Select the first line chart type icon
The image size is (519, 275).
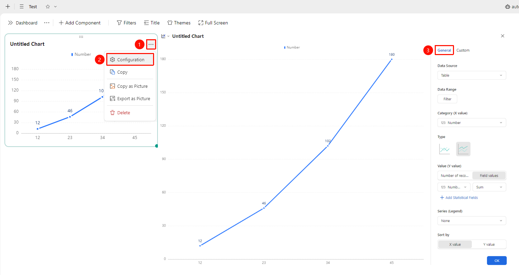444,149
